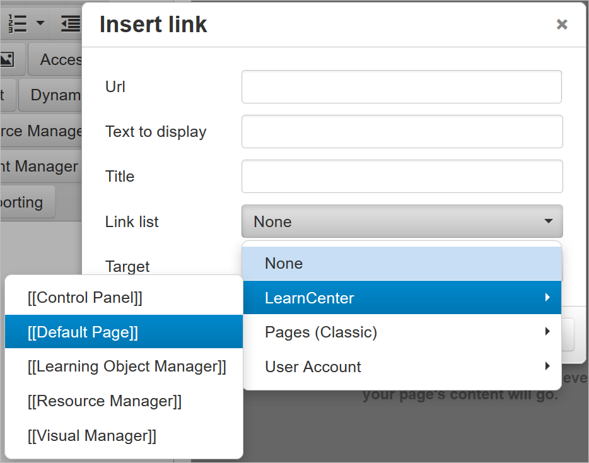This screenshot has height=463, width=589.
Task: Click the Reporting toolbar button
Action: 25,202
